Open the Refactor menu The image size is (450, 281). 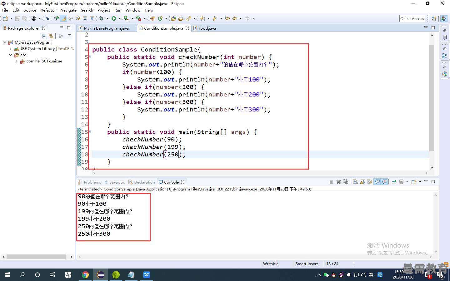click(x=48, y=10)
